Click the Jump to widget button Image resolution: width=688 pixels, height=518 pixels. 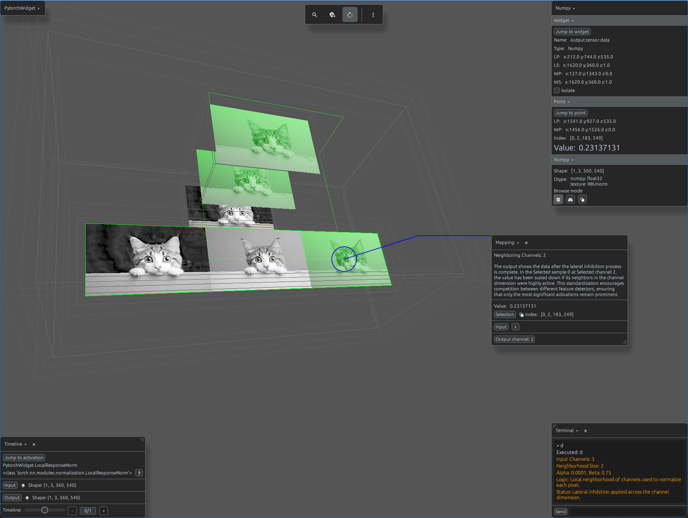click(572, 32)
